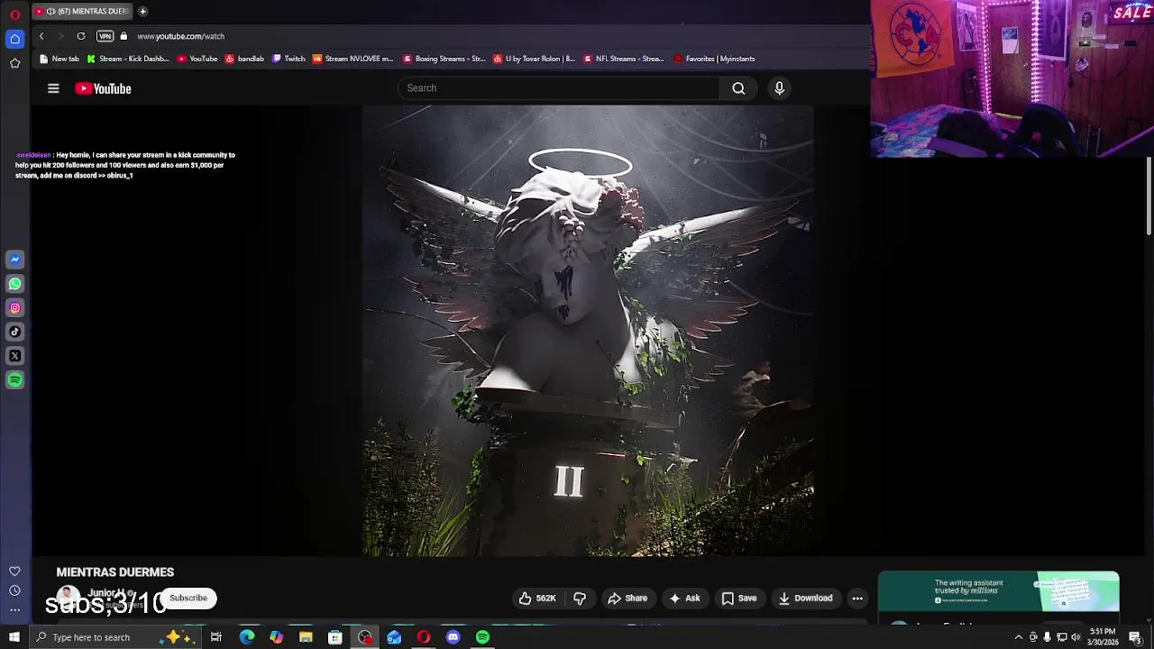The height and width of the screenshot is (649, 1154).
Task: Select the MIENTRAS DUERMES browser tab
Action: tap(82, 12)
